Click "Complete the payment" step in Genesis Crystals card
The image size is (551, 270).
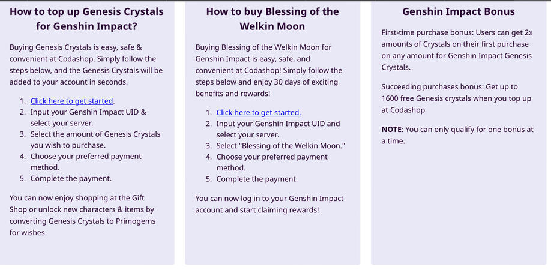click(x=71, y=178)
